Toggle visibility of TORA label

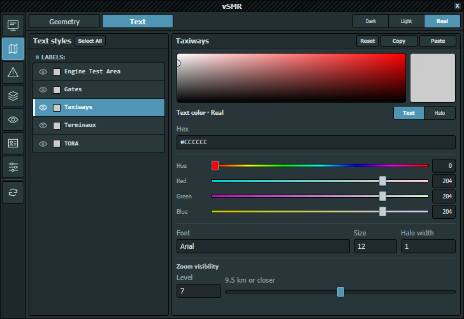[43, 144]
